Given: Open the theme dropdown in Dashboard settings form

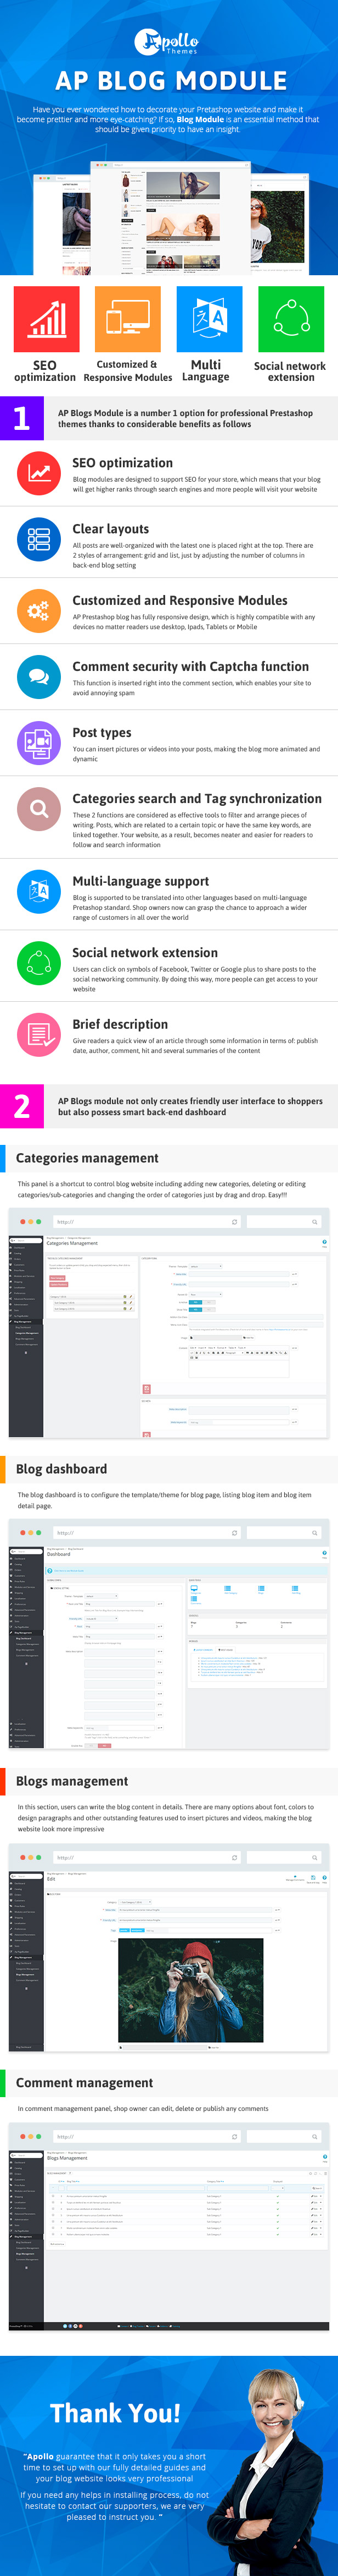Looking at the screenshot, I should 101,1596.
